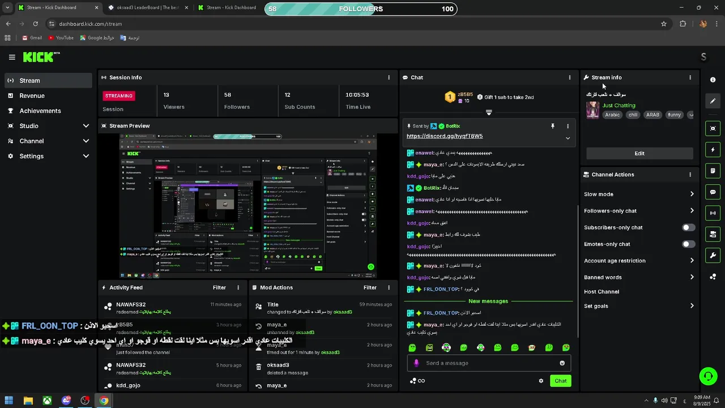The width and height of the screenshot is (725, 408).
Task: Insert the first green emote in quick emotes row
Action: 412,347
